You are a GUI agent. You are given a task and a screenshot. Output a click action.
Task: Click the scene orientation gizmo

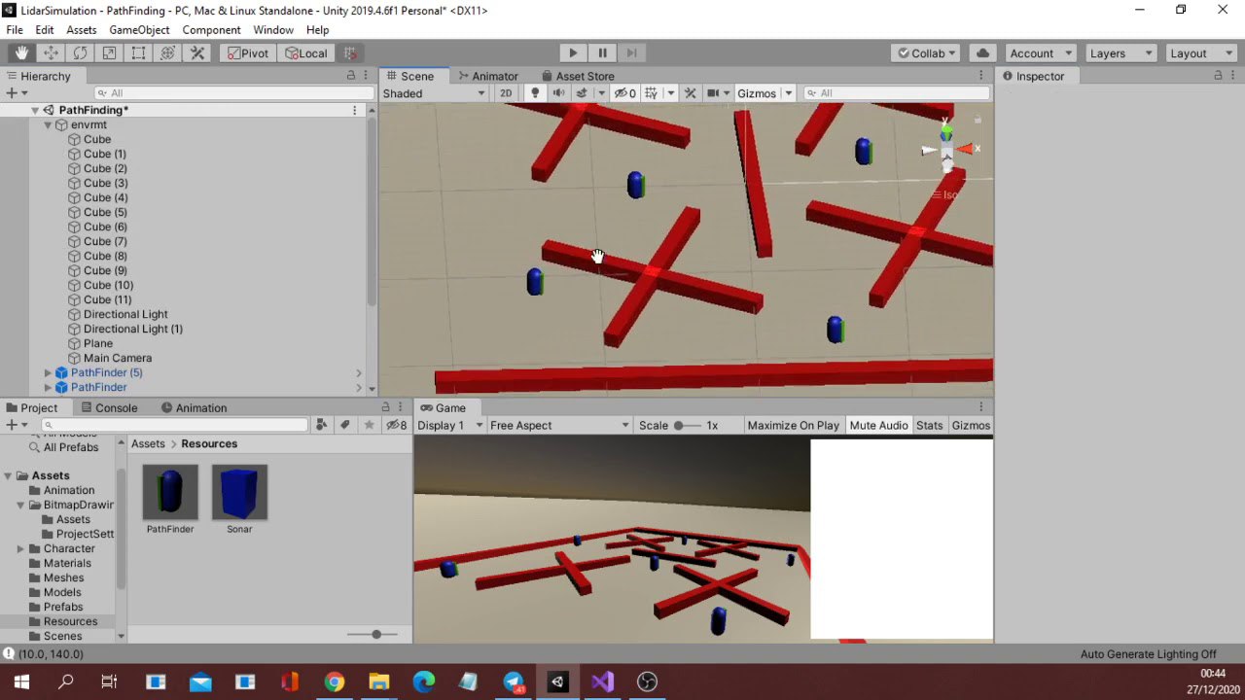pos(947,149)
